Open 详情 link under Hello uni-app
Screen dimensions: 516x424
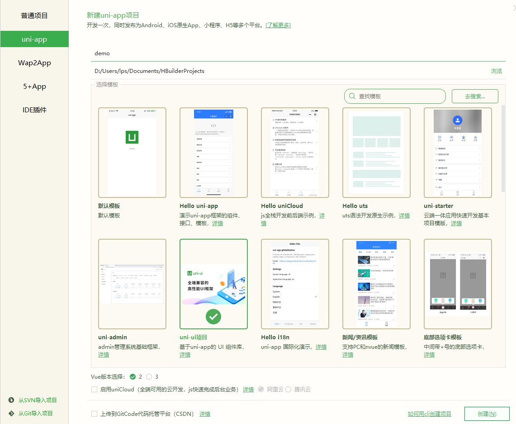click(x=217, y=223)
